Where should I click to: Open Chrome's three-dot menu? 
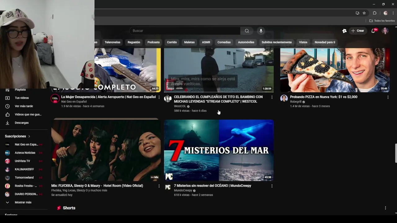pyautogui.click(x=393, y=13)
